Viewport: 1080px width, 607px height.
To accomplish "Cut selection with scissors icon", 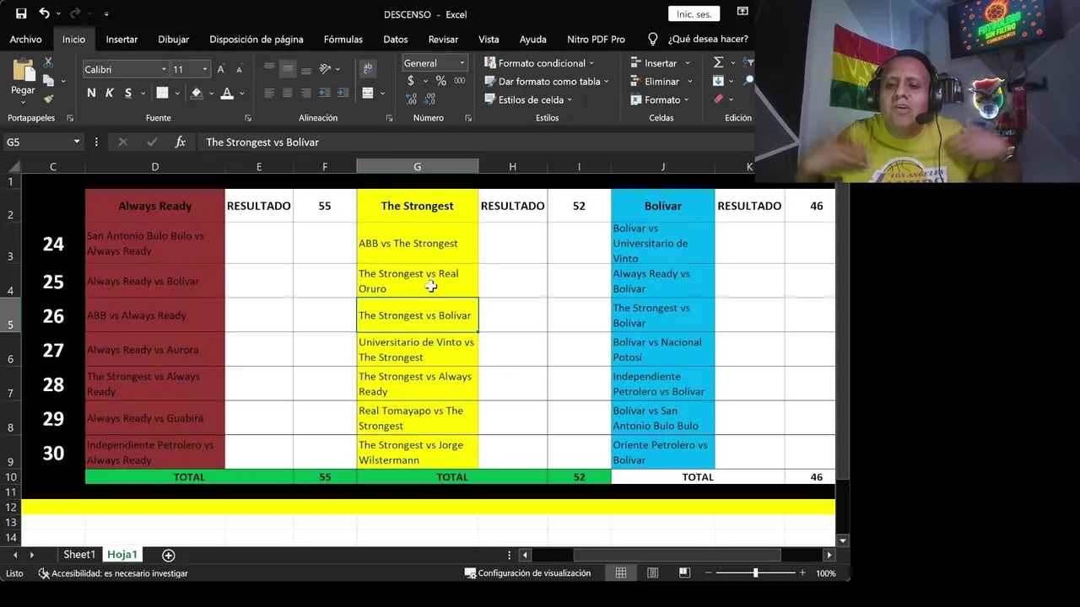I will point(48,63).
